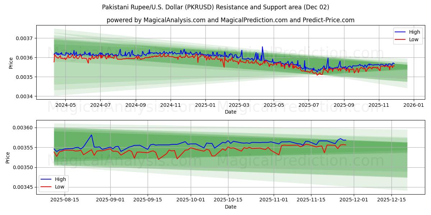Click the Date axis label on the bottom chart
The height and width of the screenshot is (215, 431).
pos(231,207)
